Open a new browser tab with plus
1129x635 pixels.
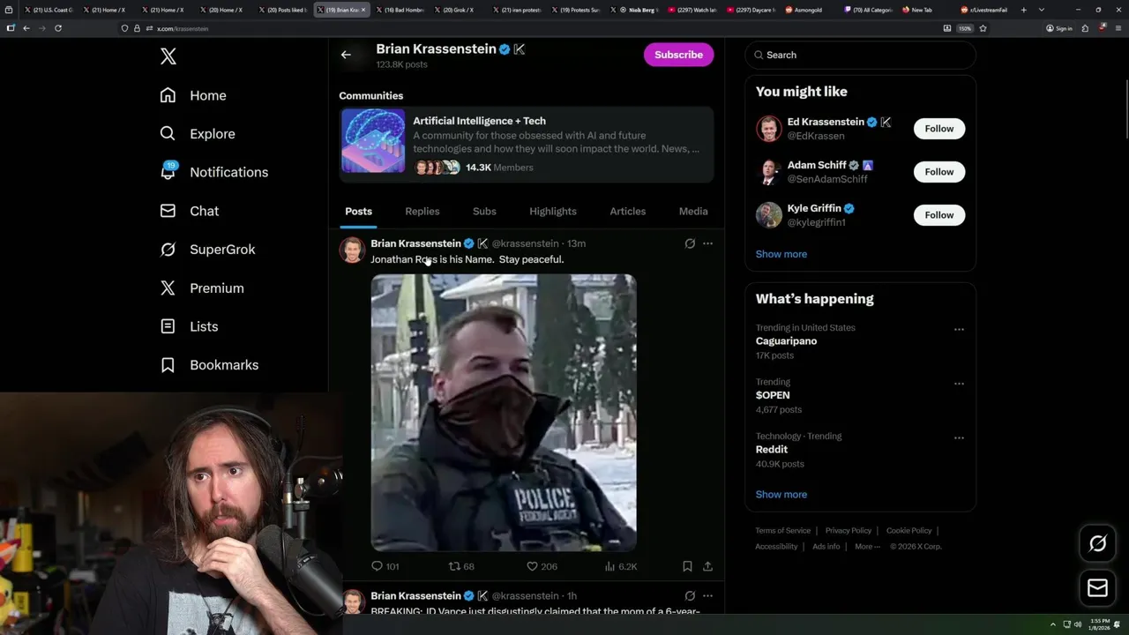1023,10
